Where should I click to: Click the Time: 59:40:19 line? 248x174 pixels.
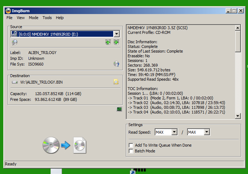point(151,75)
